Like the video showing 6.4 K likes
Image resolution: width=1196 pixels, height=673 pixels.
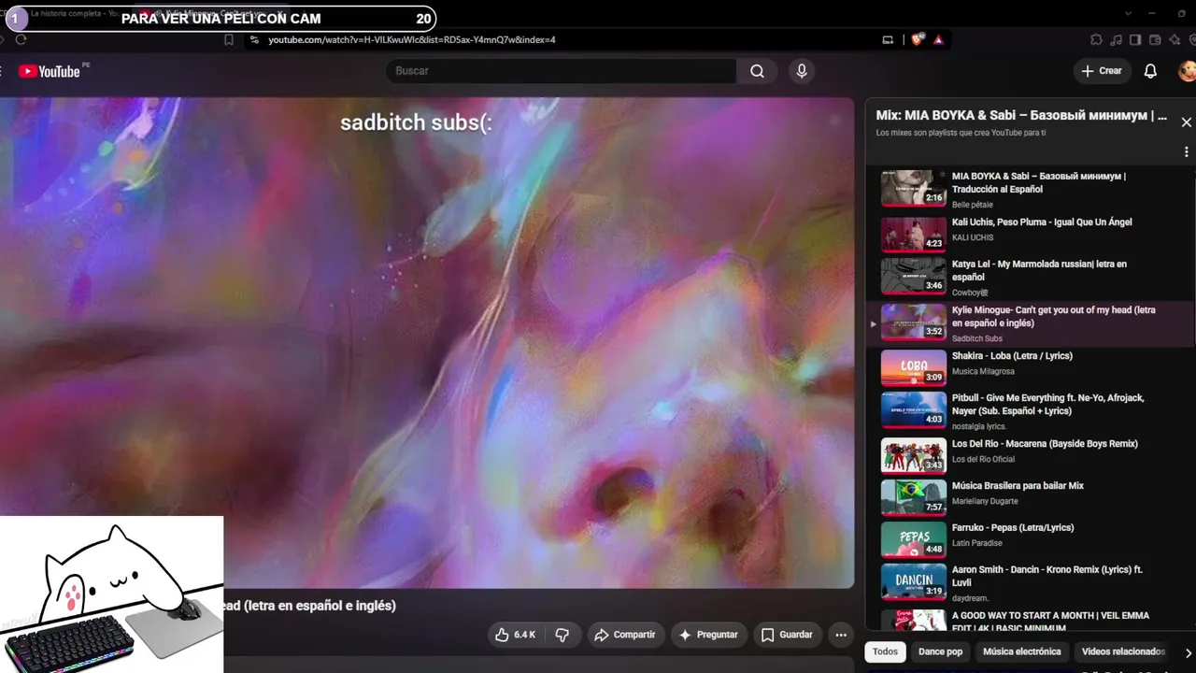point(515,635)
